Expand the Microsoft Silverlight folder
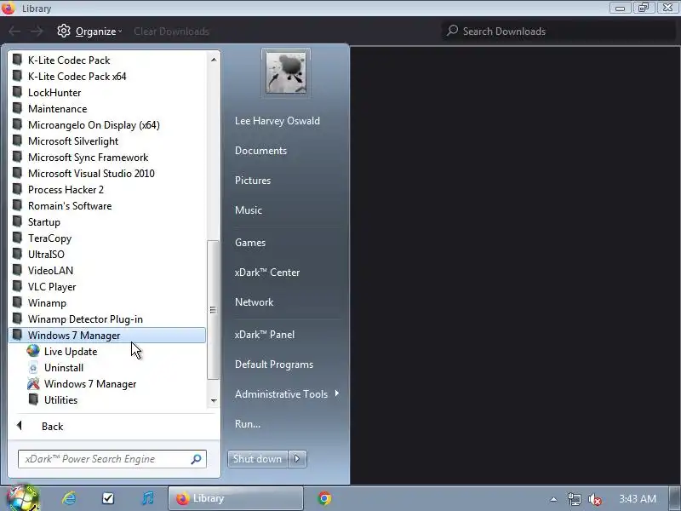Viewport: 681px width, 511px height. [x=106, y=141]
